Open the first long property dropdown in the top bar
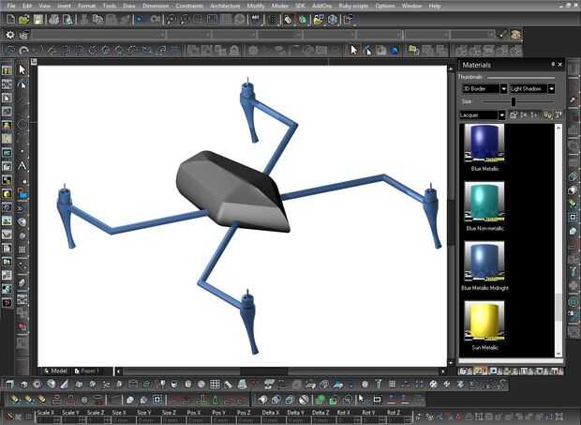The width and height of the screenshot is (581, 425). click(x=98, y=35)
